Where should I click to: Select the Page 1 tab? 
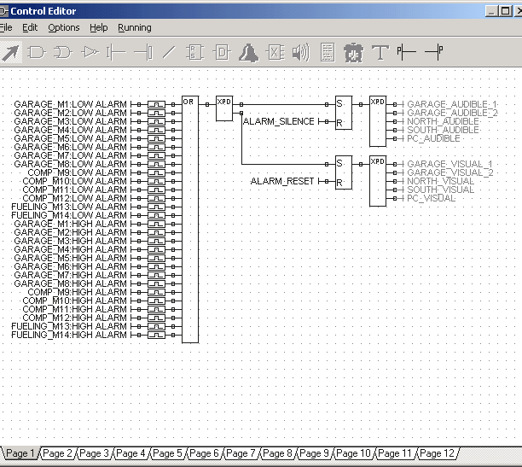[x=20, y=453]
